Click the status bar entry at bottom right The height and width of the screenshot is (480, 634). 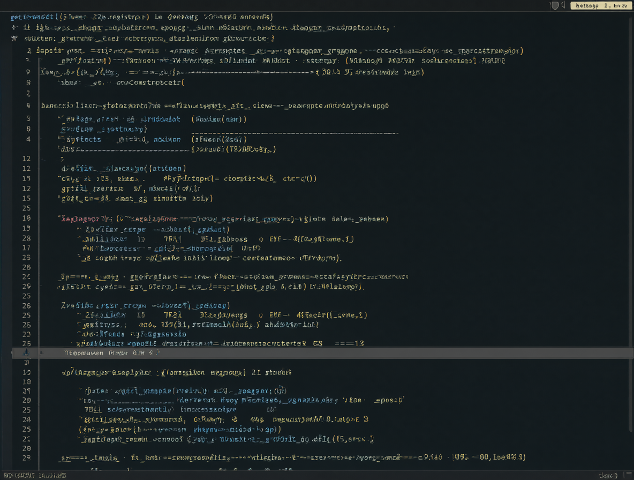(608, 476)
